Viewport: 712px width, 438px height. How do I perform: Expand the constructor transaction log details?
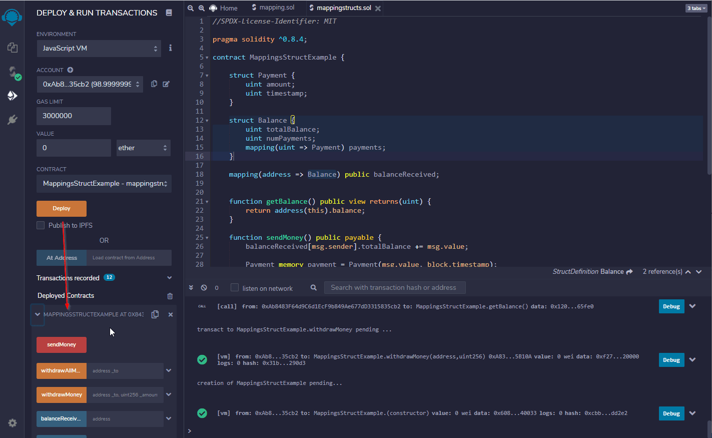click(x=692, y=413)
